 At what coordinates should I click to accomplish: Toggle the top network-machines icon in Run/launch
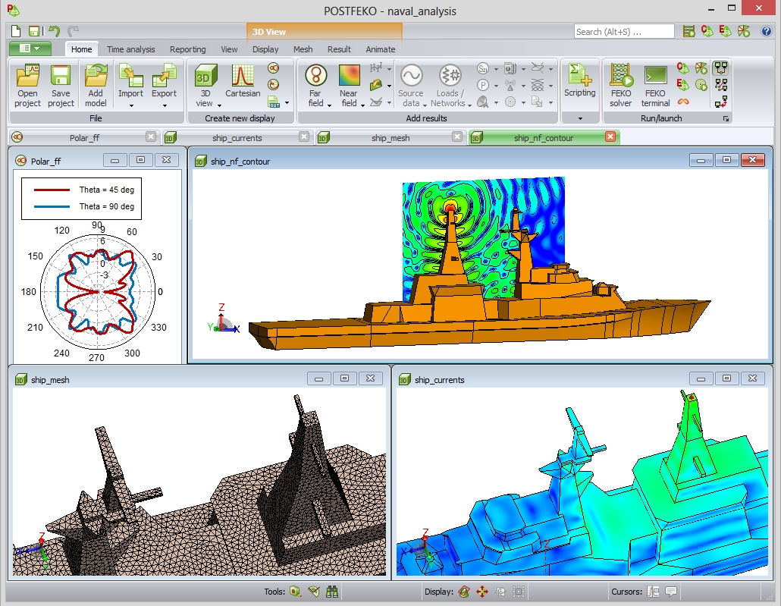tap(721, 68)
